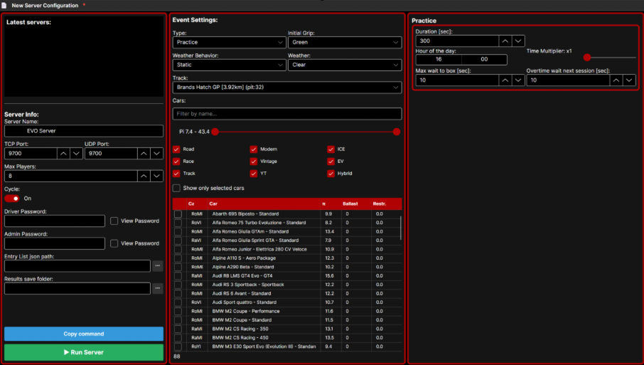Click the Run Server button
Screen dimensions: 644x365
(84, 352)
